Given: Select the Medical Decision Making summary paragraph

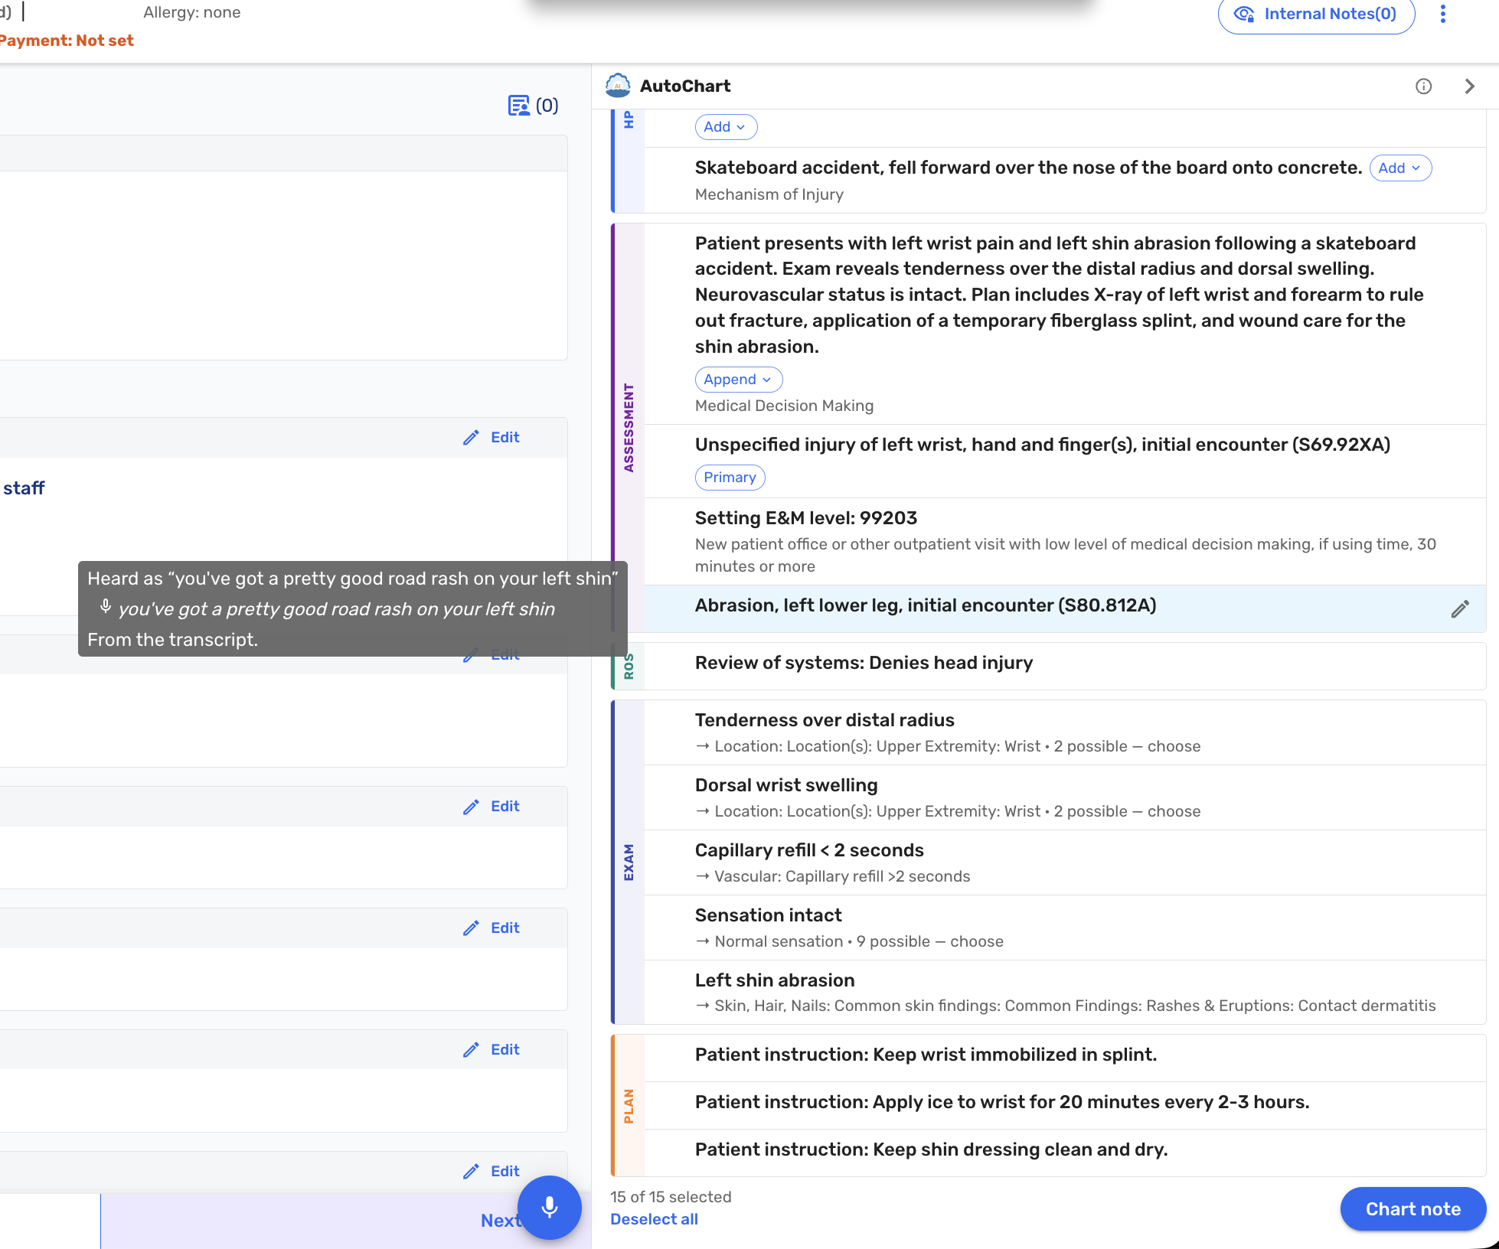Looking at the screenshot, I should pos(1059,295).
